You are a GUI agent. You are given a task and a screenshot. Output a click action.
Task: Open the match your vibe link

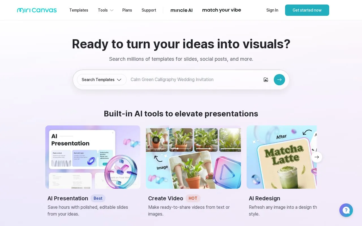click(222, 10)
